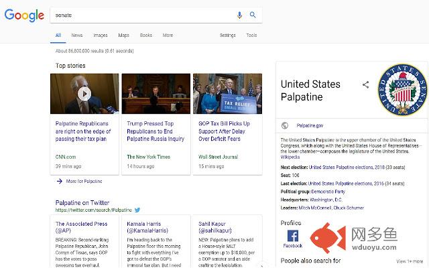Viewport: 429px width, 268px height.
Task: Open the Books tab
Action: click(146, 36)
